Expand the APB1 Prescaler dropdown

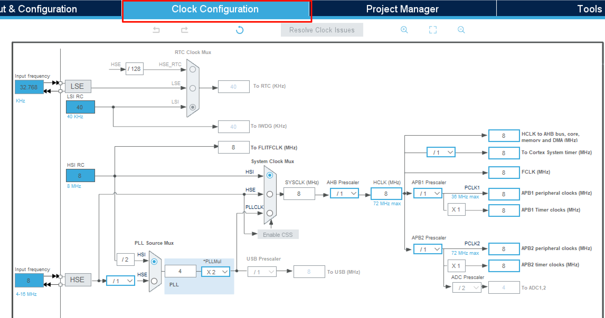(x=428, y=194)
